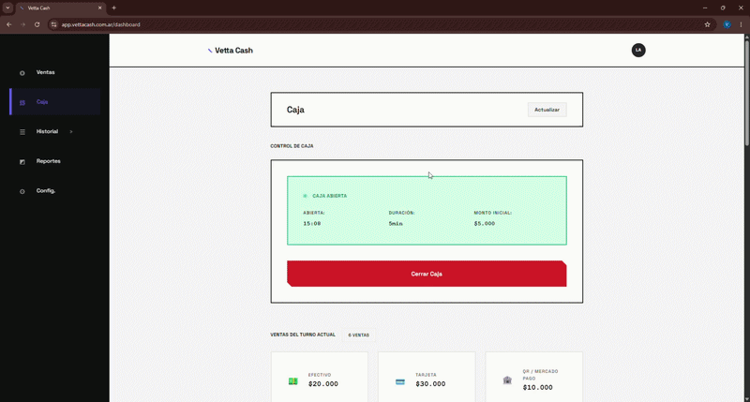
Task: Click the 6 VENTAS badge
Action: [x=359, y=335]
